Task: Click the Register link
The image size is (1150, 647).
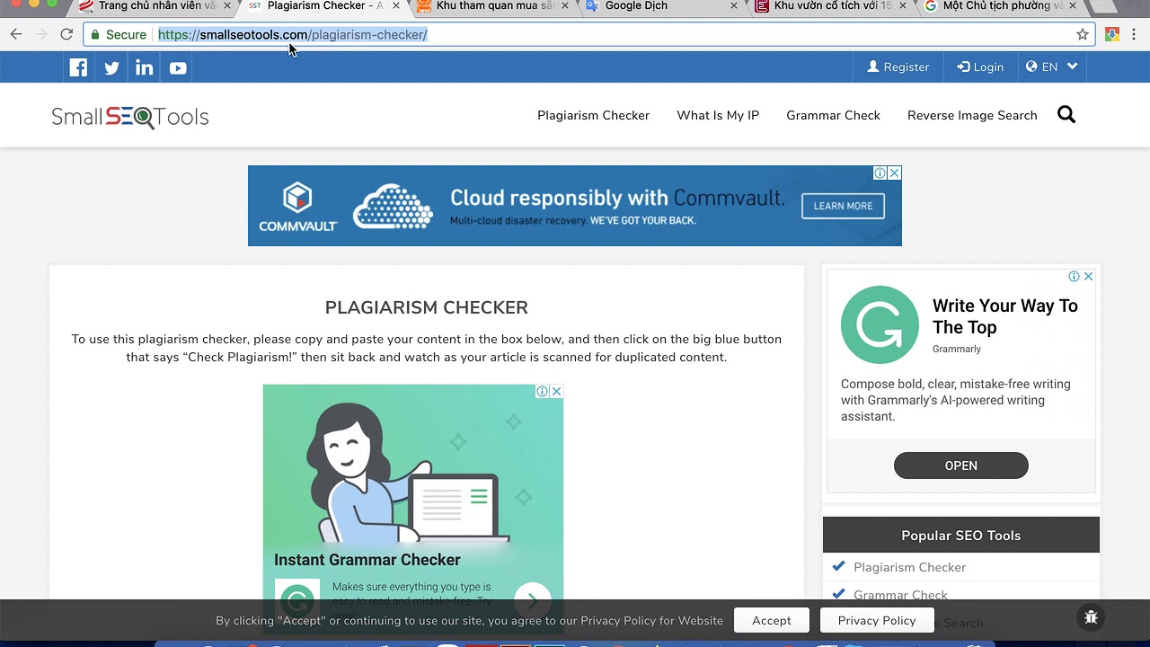Action: [898, 67]
